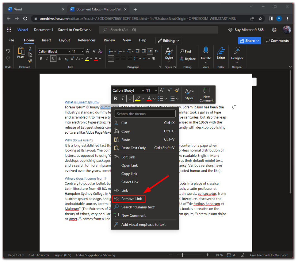Activate the Dictate microphone tool
298x263 pixels.
click(206, 55)
